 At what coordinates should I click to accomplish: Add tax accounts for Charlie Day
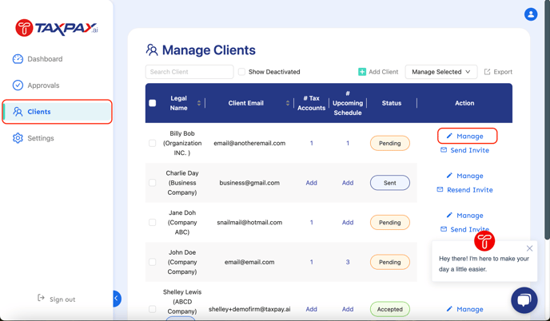(x=312, y=183)
